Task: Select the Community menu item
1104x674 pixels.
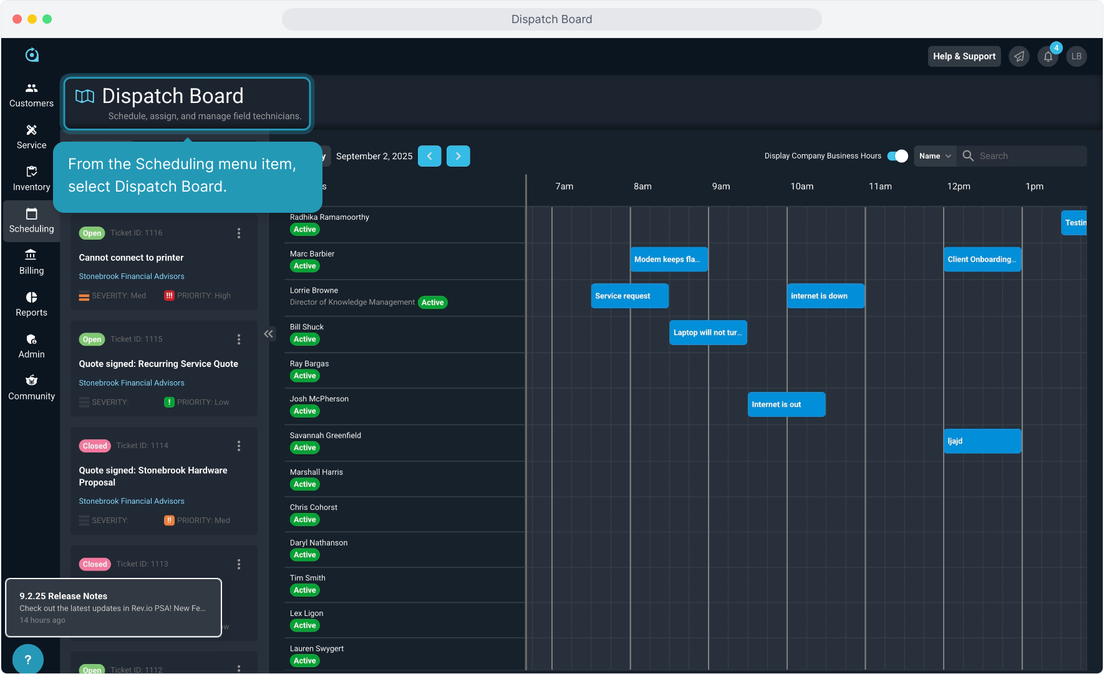Action: pos(31,388)
